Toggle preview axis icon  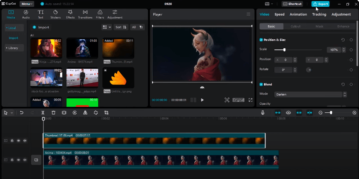click(x=309, y=113)
